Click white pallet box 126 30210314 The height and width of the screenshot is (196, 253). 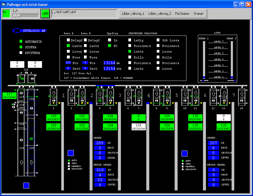[139, 127]
